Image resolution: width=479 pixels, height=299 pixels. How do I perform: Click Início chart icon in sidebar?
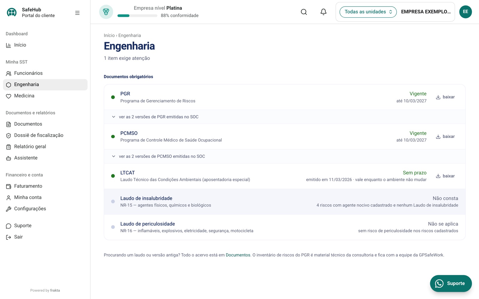(x=8, y=45)
